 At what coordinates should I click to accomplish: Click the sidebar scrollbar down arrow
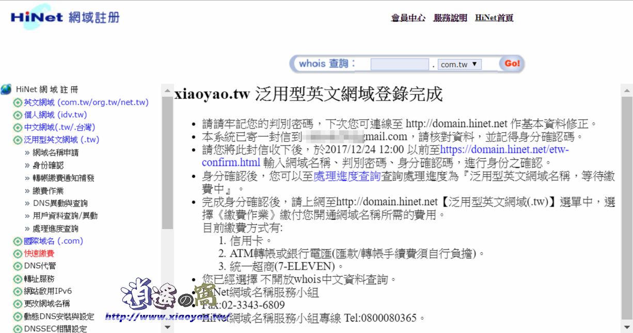pyautogui.click(x=167, y=327)
